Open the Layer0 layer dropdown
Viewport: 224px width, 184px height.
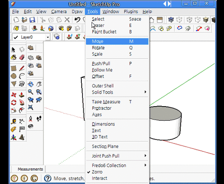pos(48,37)
